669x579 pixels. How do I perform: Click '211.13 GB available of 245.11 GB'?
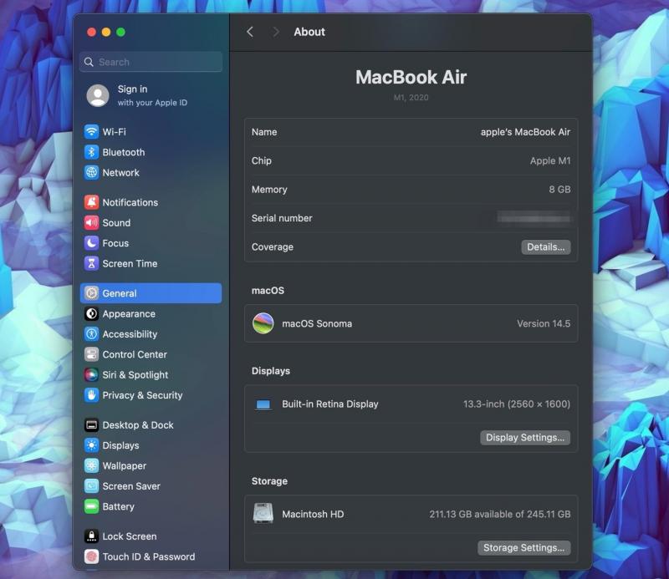coord(499,514)
